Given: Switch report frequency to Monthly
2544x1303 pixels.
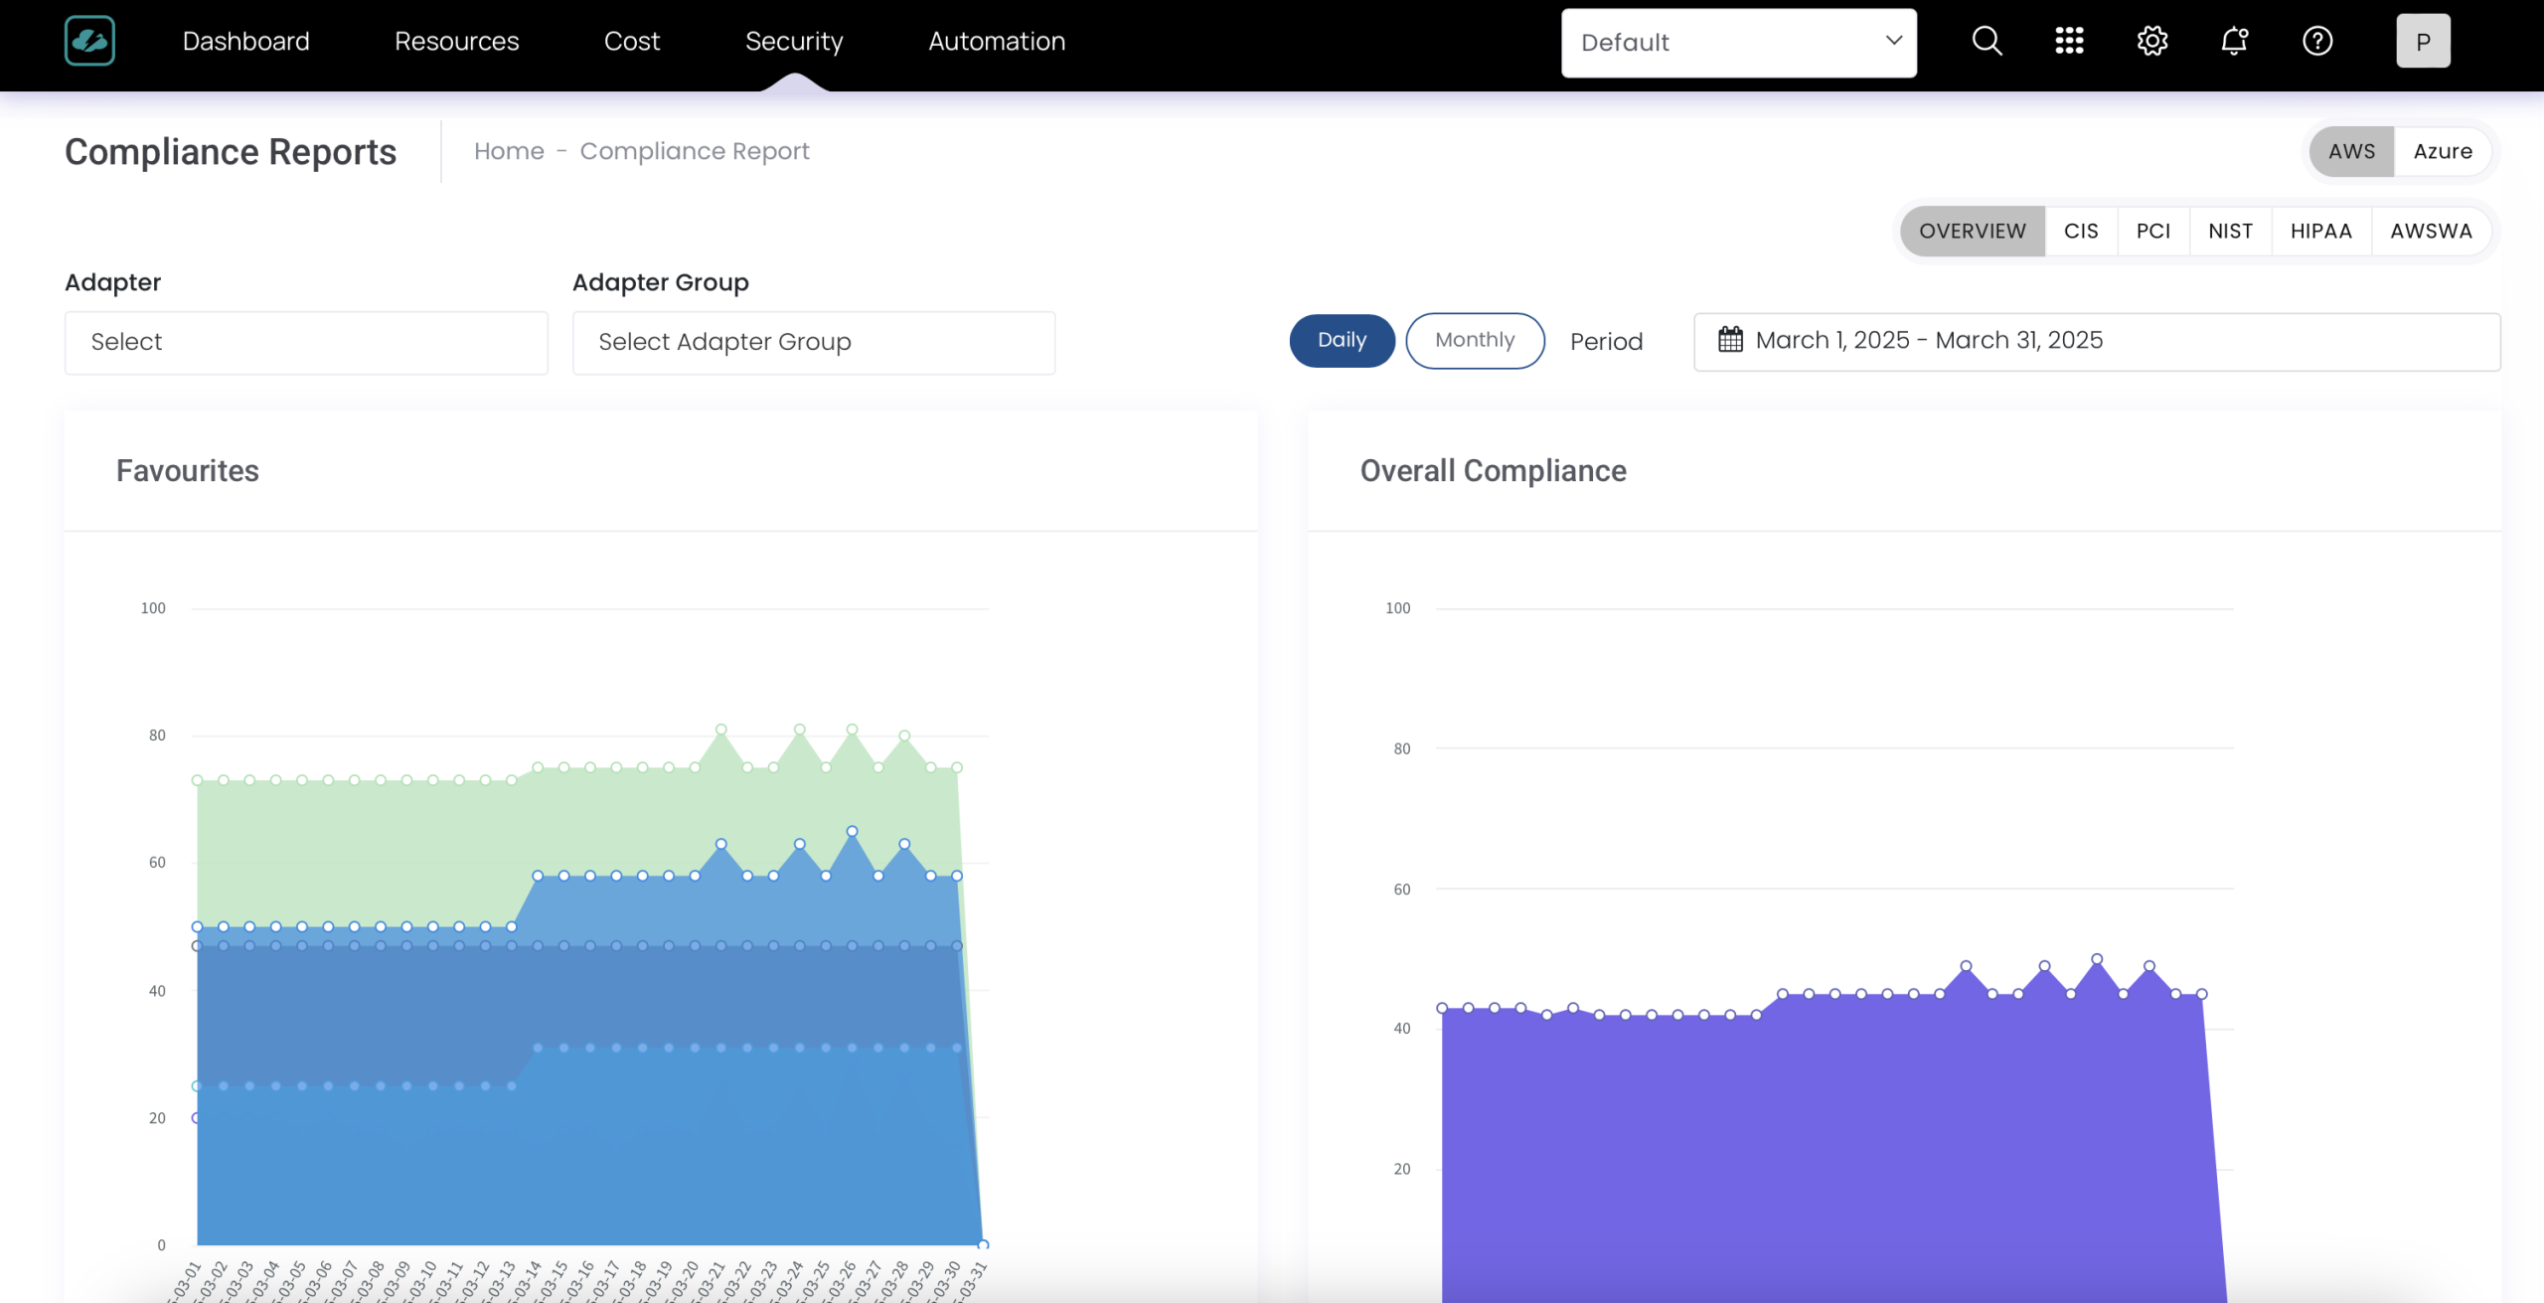Looking at the screenshot, I should tap(1475, 340).
